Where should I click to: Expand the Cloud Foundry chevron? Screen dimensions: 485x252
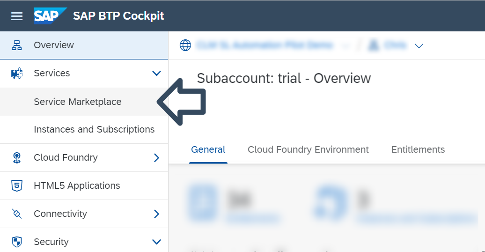tap(156, 157)
